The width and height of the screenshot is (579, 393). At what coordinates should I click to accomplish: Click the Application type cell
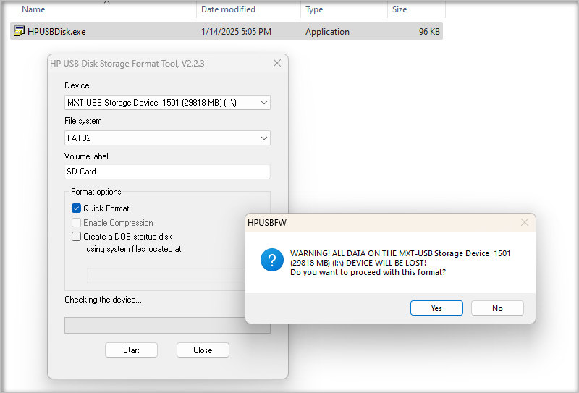point(327,32)
